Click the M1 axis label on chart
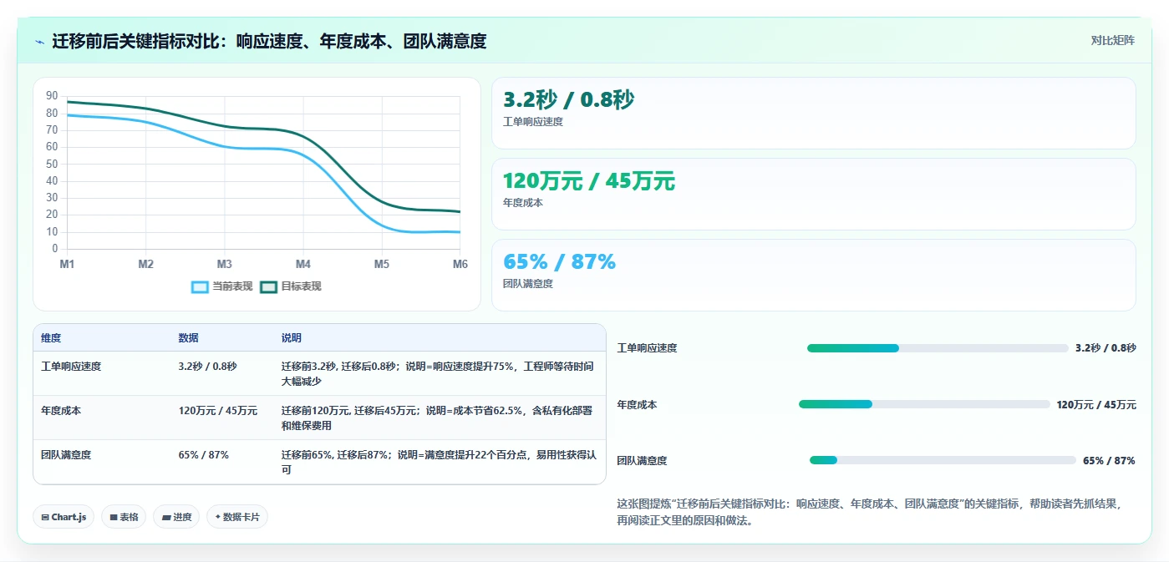The height and width of the screenshot is (562, 1169). [x=67, y=264]
